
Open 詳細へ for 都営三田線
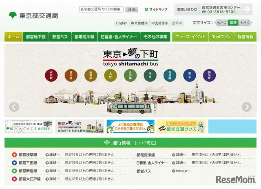coord(53,163)
